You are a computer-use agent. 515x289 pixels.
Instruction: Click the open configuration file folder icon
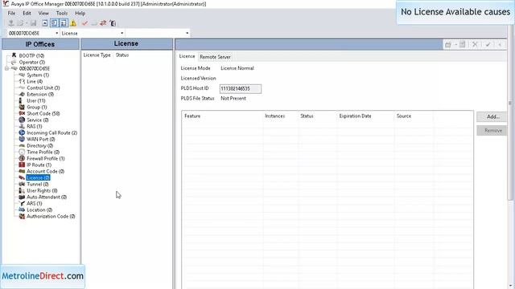pyautogui.click(x=20, y=23)
